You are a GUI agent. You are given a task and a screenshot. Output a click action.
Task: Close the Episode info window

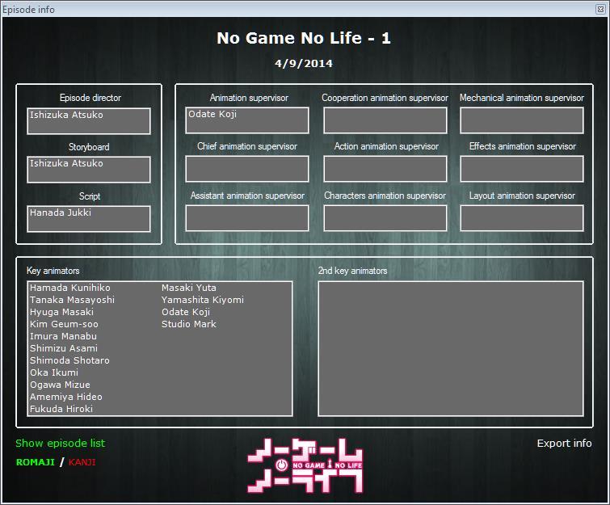[x=600, y=9]
